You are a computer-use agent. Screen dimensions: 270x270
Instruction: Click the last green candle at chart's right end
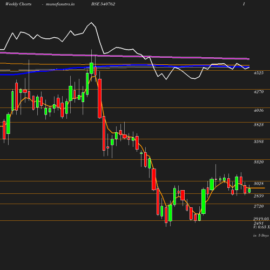(x=249, y=191)
